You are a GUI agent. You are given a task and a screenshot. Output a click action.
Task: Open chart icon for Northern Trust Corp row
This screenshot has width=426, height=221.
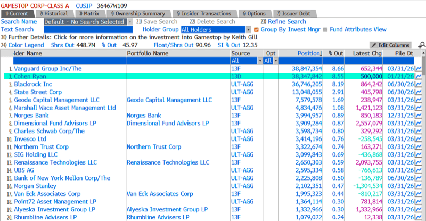click(419, 147)
